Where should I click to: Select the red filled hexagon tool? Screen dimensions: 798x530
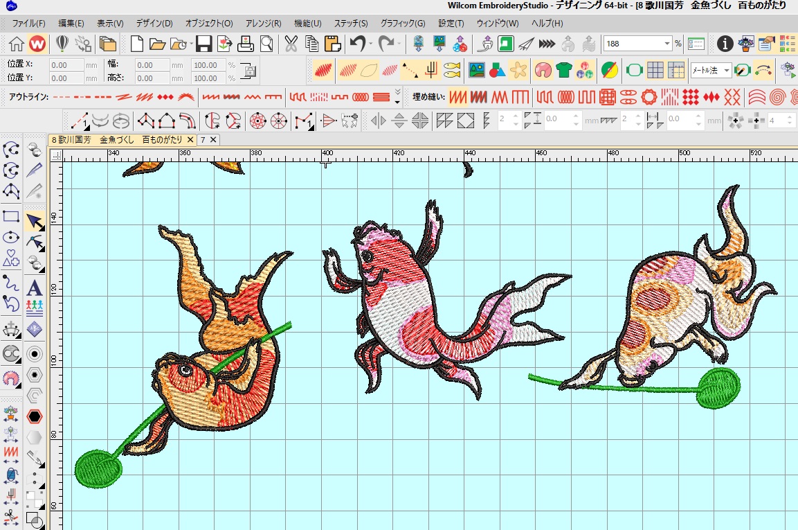pyautogui.click(x=35, y=416)
